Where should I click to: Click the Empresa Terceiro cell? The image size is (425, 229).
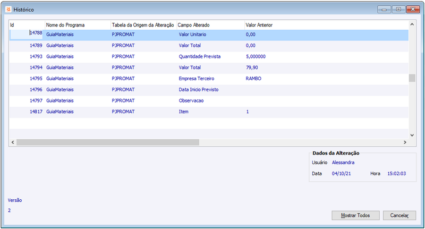click(x=197, y=79)
